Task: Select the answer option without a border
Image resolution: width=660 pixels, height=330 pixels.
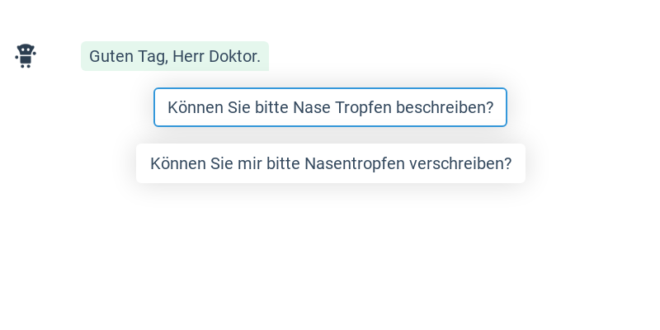Action: (x=330, y=163)
